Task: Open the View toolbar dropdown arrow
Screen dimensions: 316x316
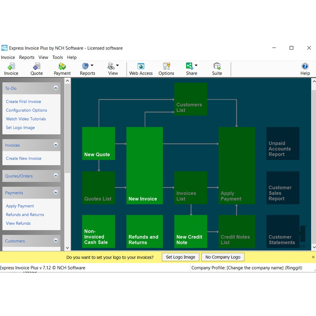Action: pyautogui.click(x=118, y=65)
